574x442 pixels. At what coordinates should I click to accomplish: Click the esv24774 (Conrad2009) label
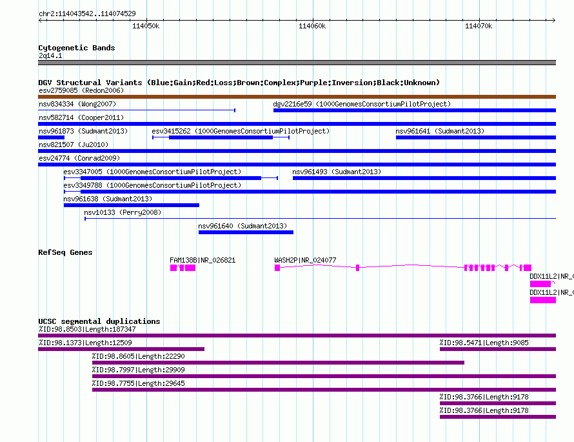tap(79, 158)
